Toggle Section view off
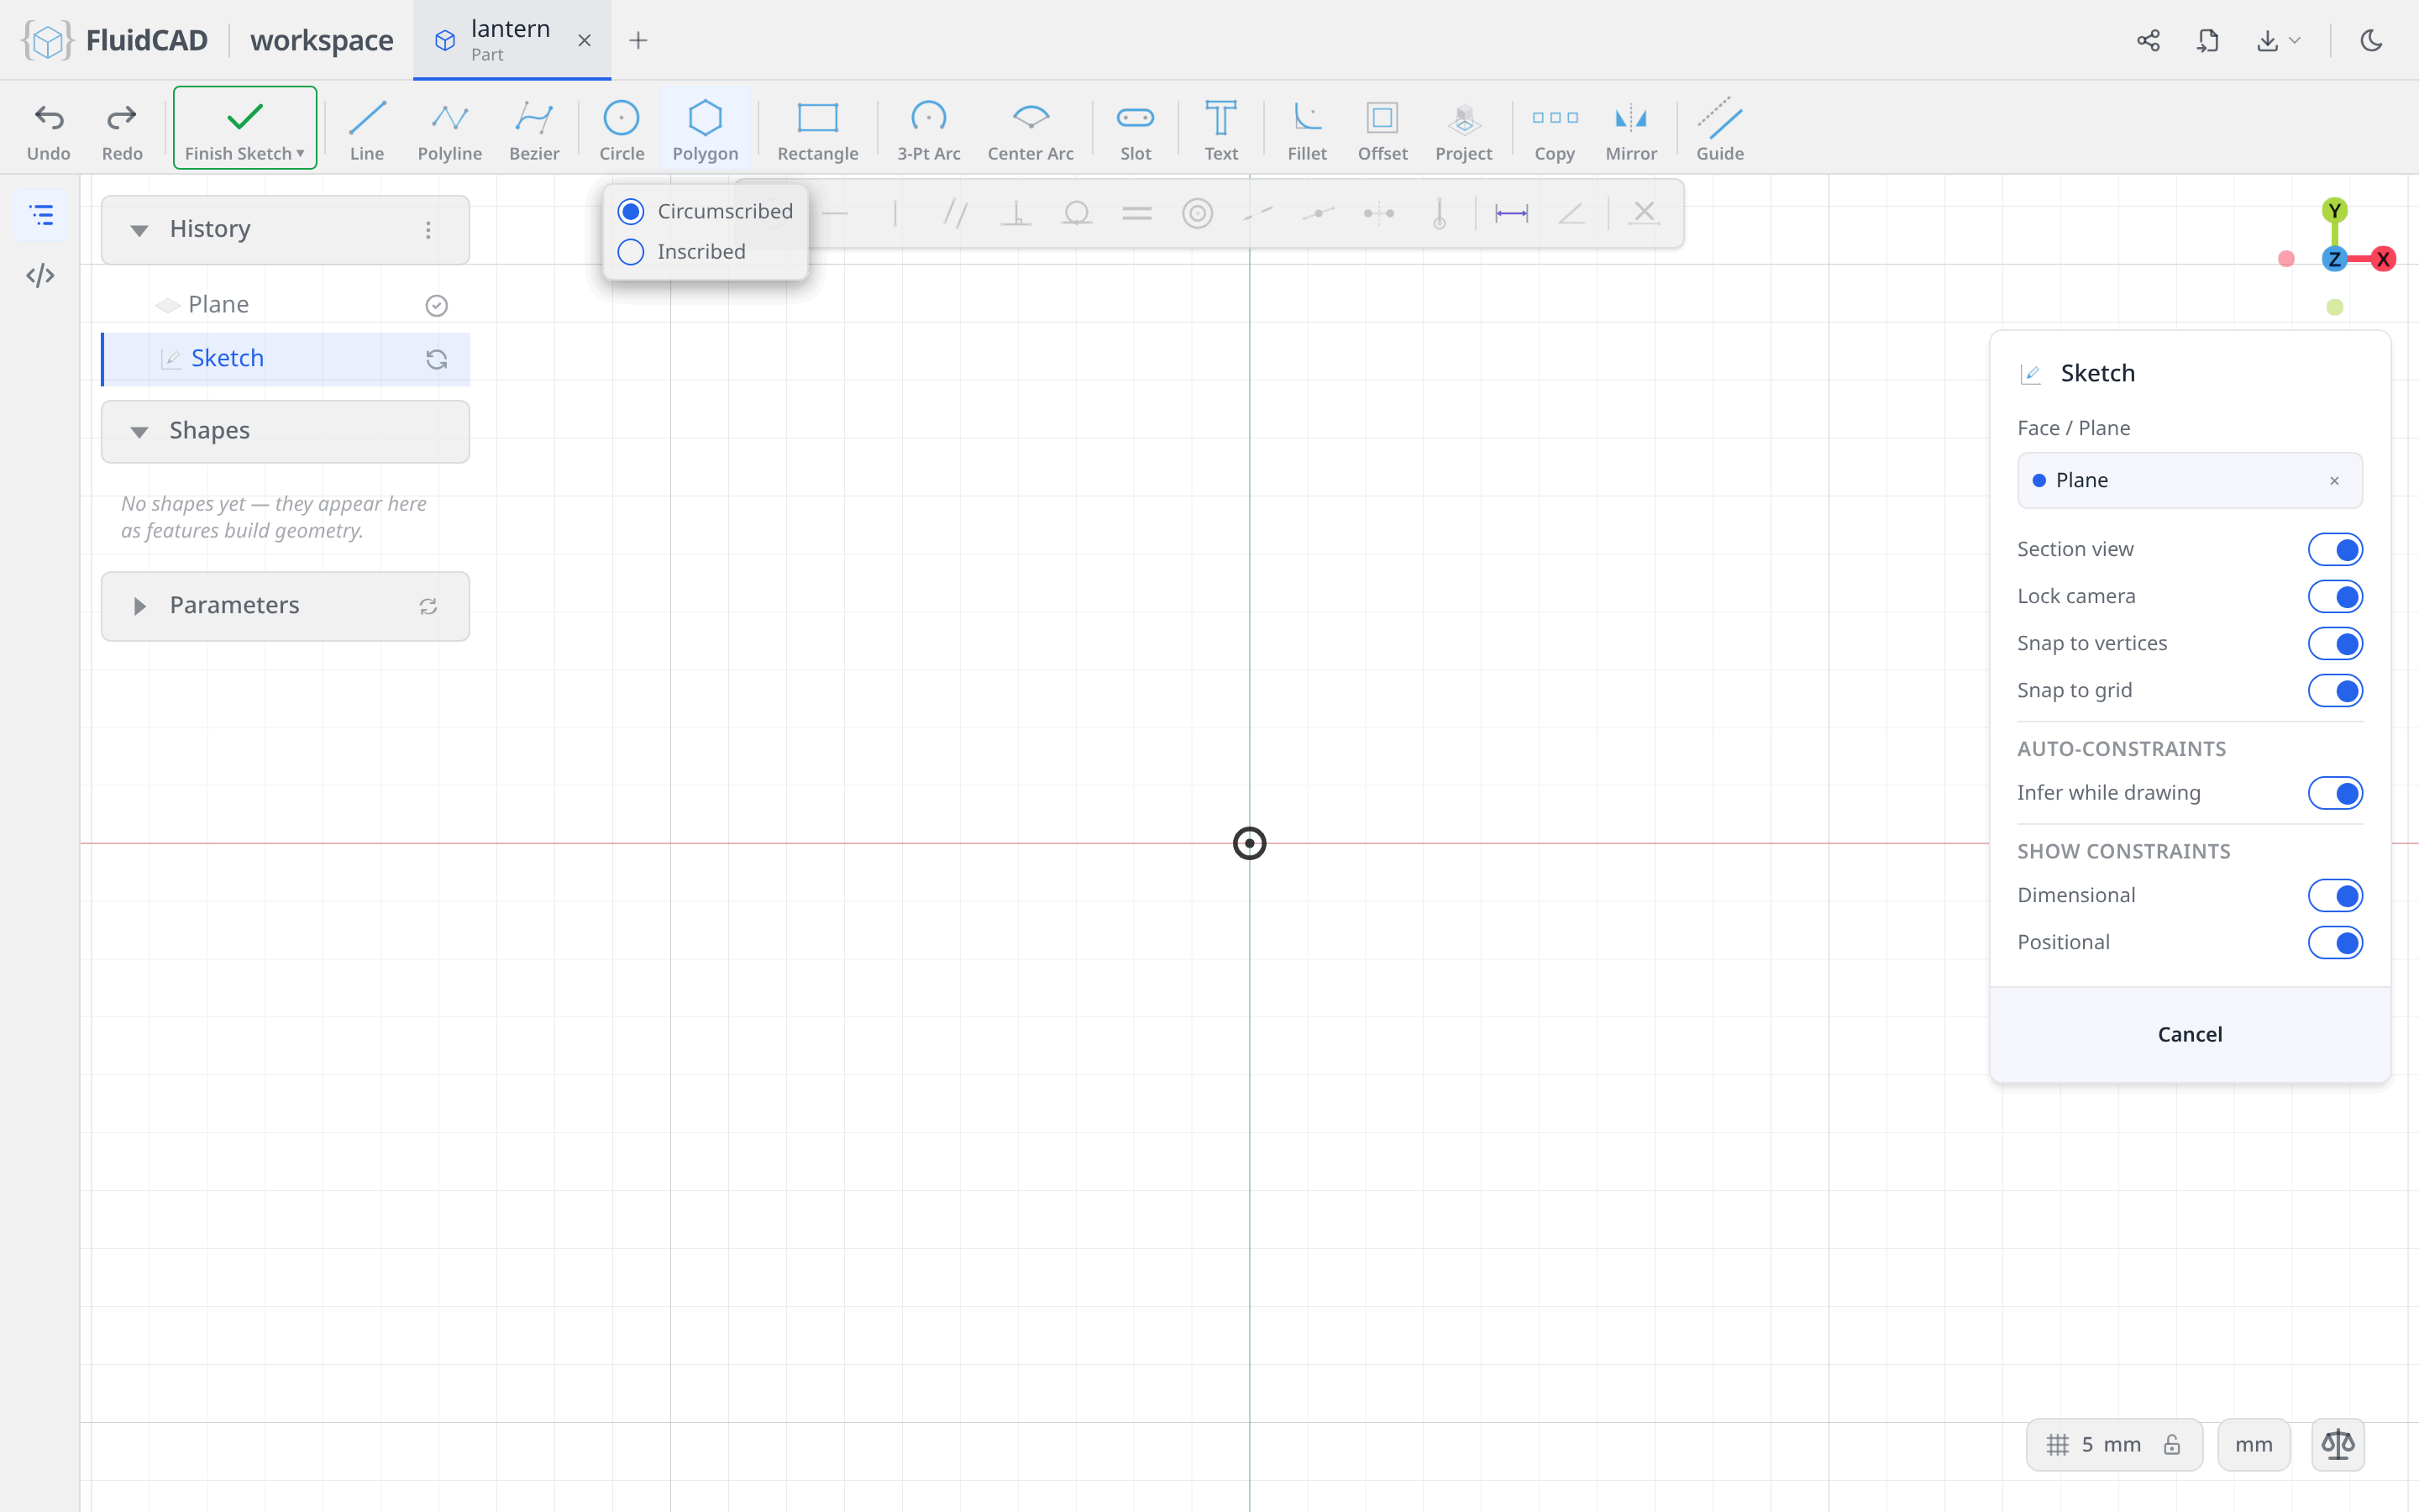This screenshot has width=2419, height=1512. [x=2335, y=549]
